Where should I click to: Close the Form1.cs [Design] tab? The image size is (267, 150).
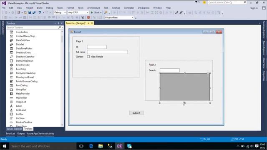(92, 23)
